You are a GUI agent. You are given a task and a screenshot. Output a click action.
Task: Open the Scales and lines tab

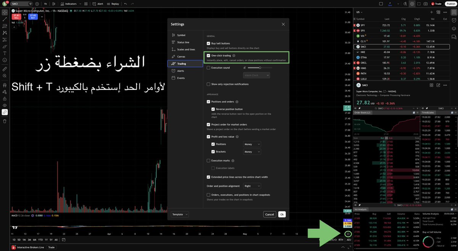point(185,50)
